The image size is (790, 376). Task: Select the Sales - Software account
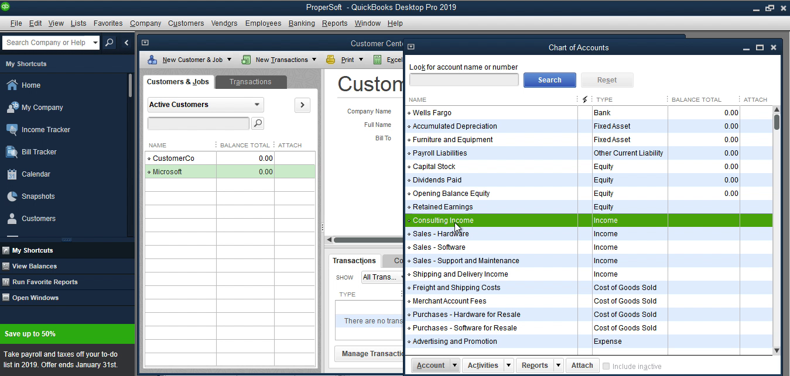589,247
